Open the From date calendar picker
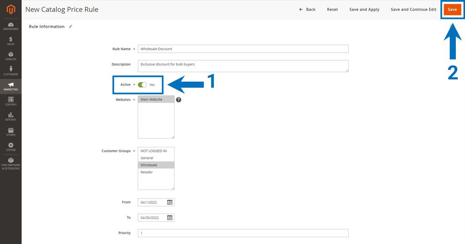 [170, 202]
